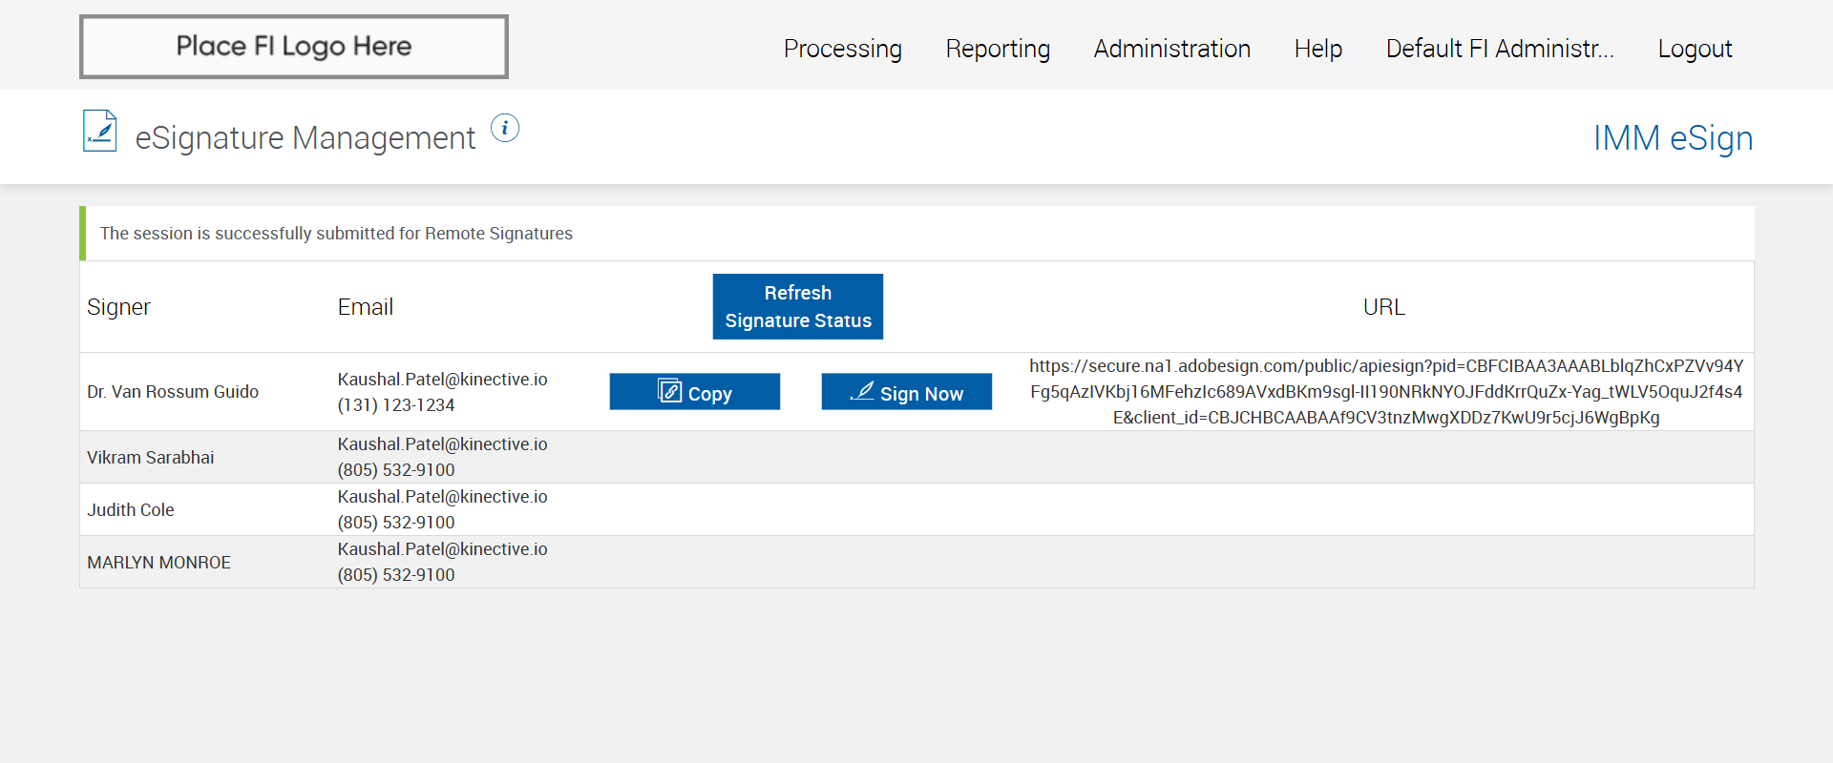The image size is (1833, 763).
Task: Expand the Administration menu
Action: [x=1171, y=49]
